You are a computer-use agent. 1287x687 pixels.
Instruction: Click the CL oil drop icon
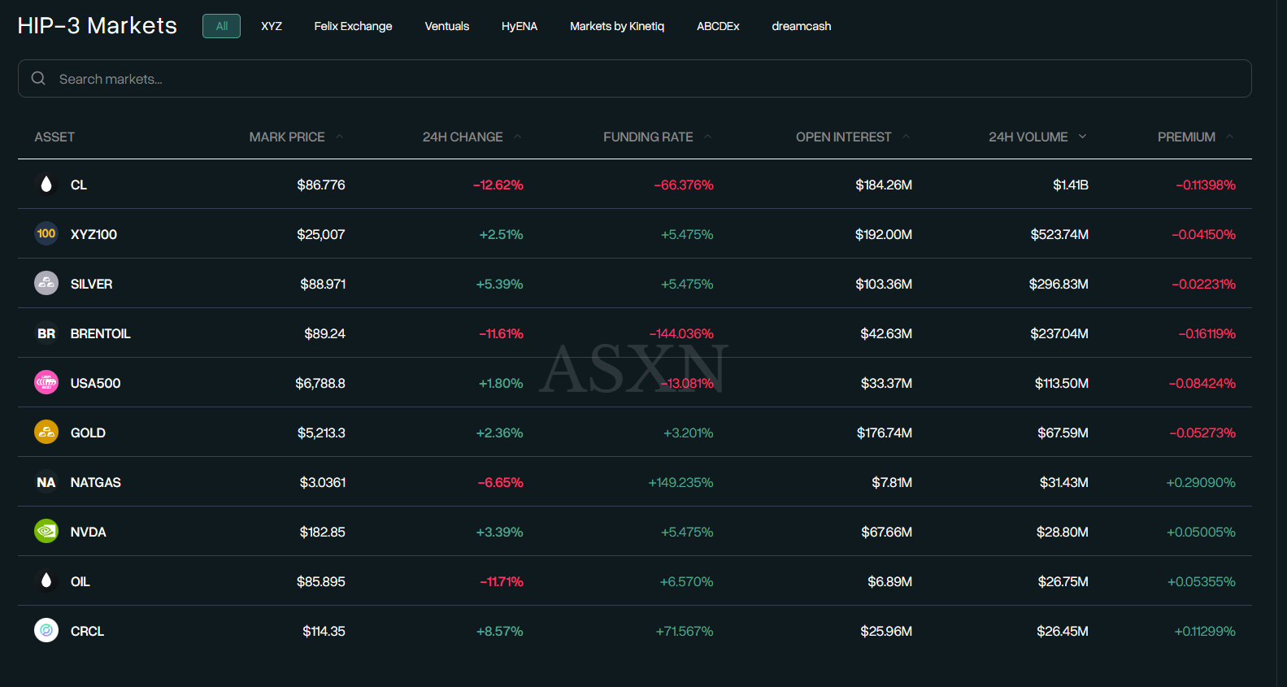pos(46,185)
